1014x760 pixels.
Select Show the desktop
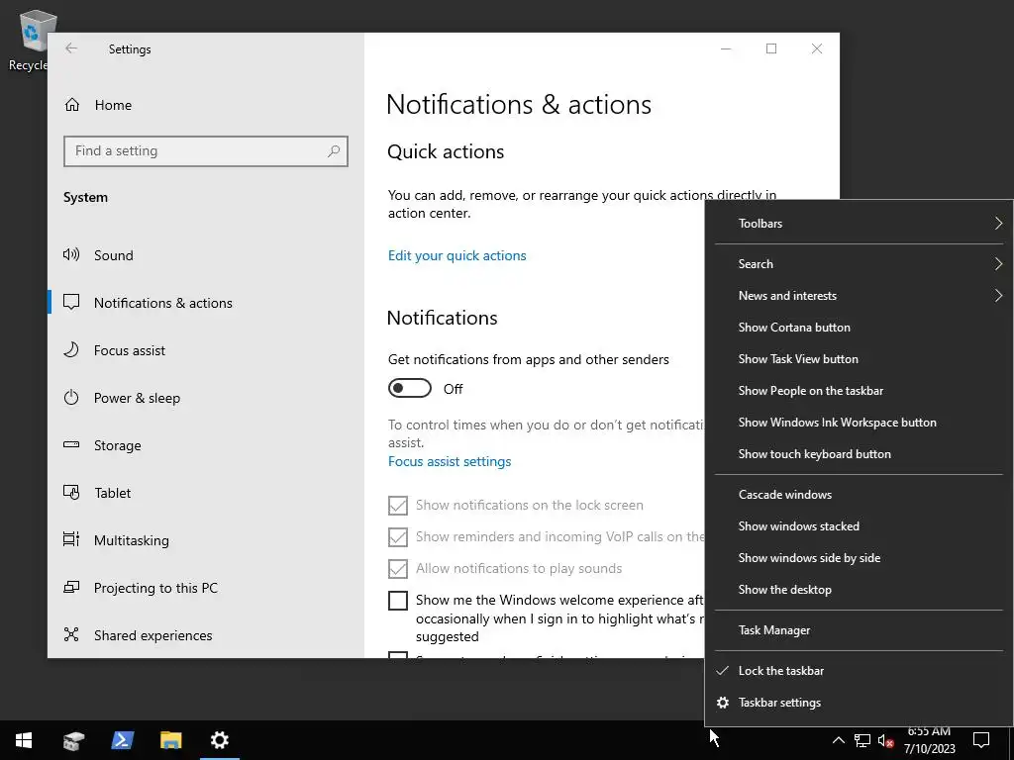(x=859, y=590)
